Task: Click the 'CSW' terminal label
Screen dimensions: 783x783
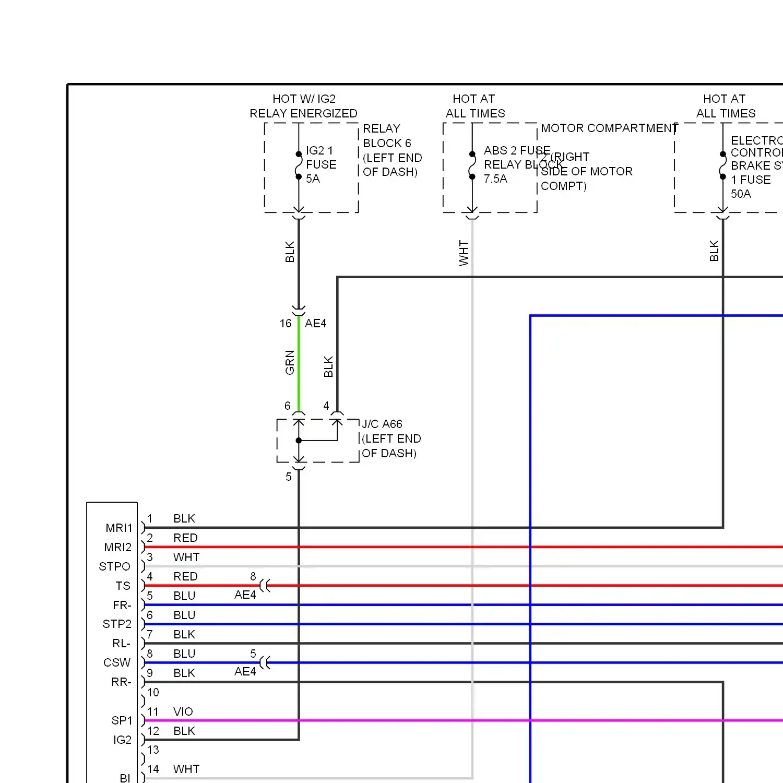Action: tap(117, 663)
